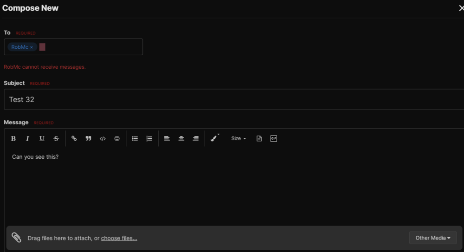464x252 pixels.
Task: Click the 'choose files...' link
Action: click(x=119, y=238)
